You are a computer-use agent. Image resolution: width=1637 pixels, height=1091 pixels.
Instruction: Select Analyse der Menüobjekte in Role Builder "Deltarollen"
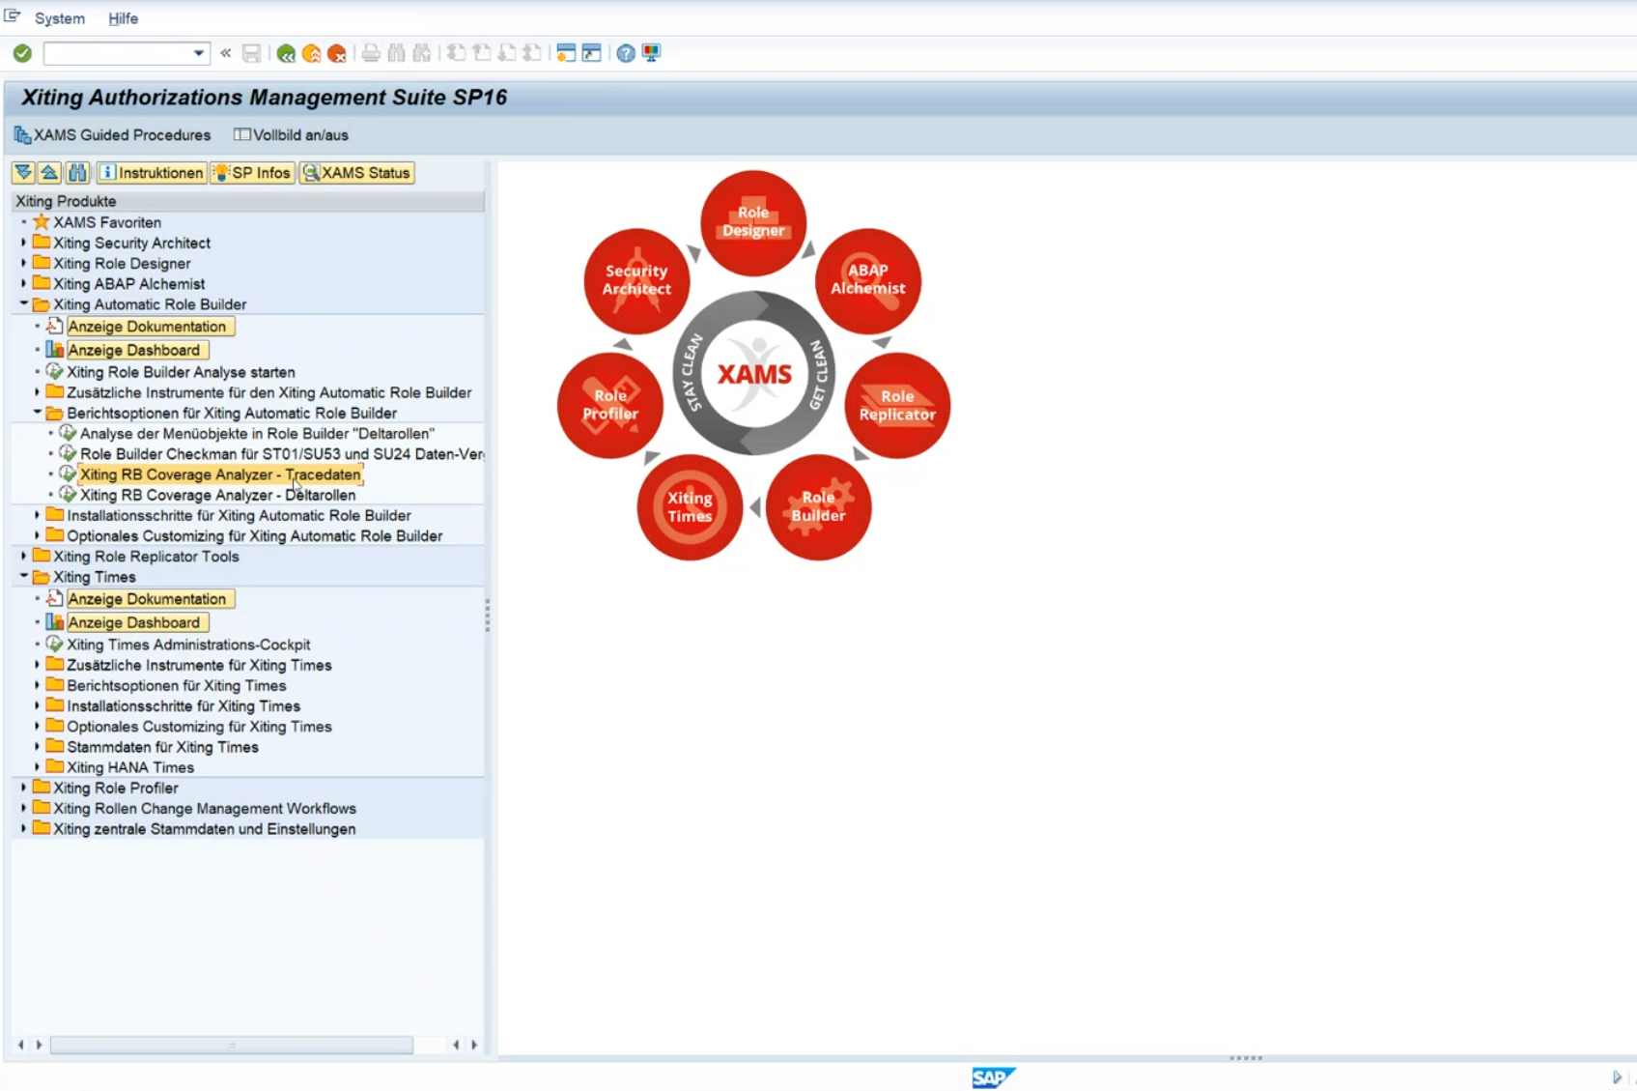(257, 434)
